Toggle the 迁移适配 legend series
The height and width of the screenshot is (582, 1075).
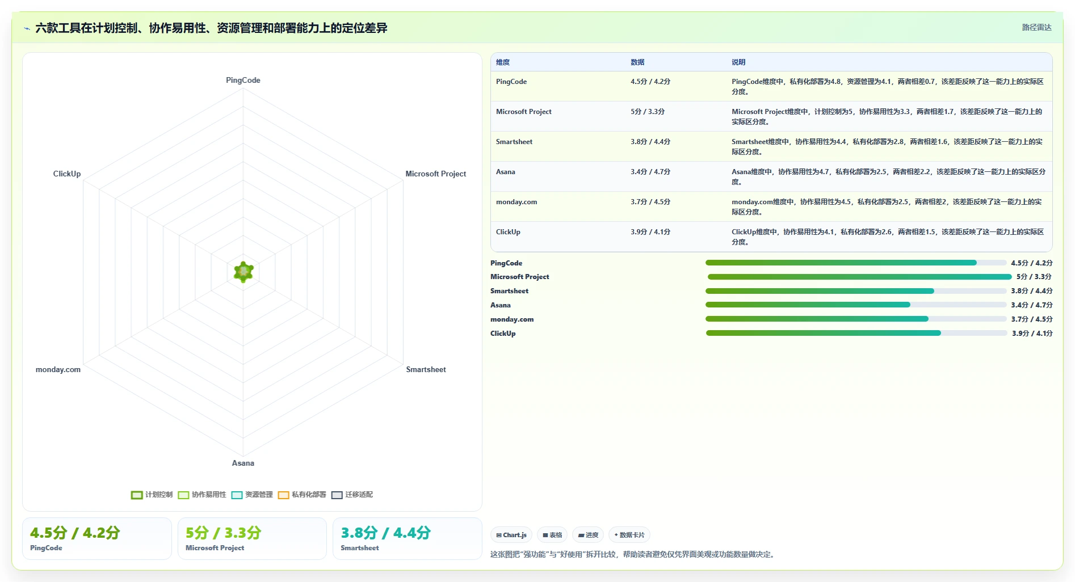[x=352, y=495]
